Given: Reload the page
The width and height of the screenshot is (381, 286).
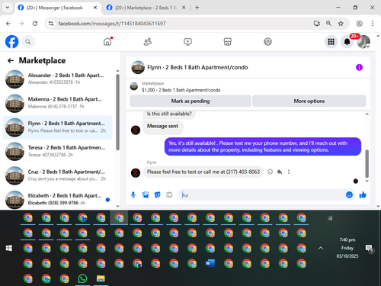Looking at the screenshot, I should click(x=35, y=24).
